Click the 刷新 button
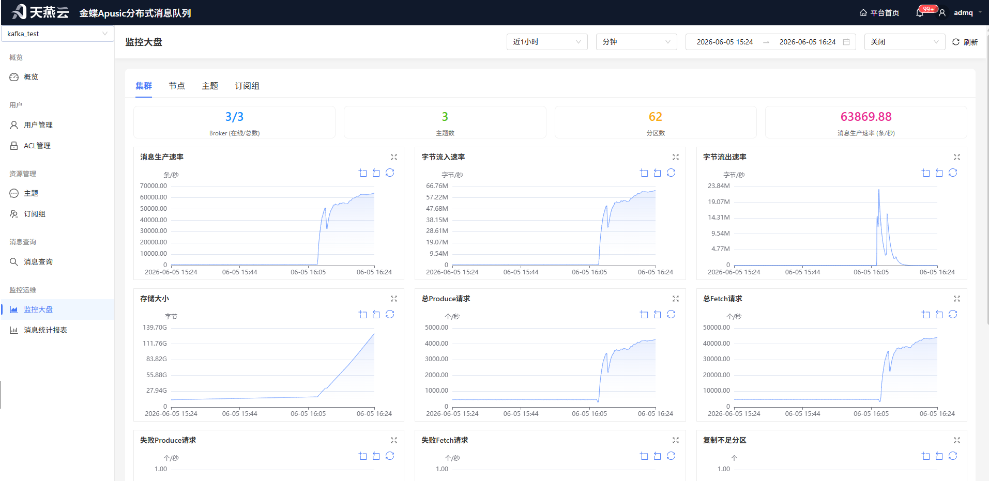The width and height of the screenshot is (989, 481). (965, 42)
